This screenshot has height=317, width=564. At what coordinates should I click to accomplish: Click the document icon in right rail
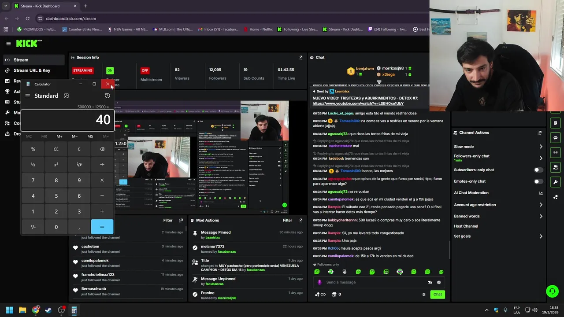555,123
